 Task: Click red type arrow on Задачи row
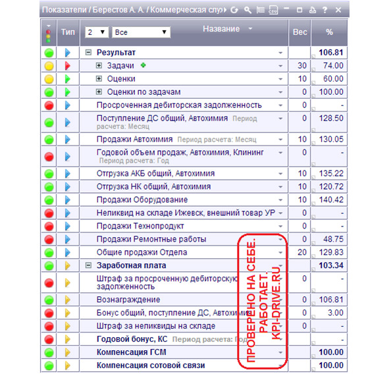coord(68,66)
